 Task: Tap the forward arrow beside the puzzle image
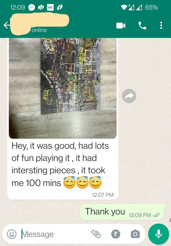tap(129, 96)
